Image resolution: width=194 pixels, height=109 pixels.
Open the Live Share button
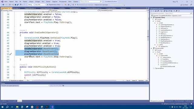(x=184, y=5)
